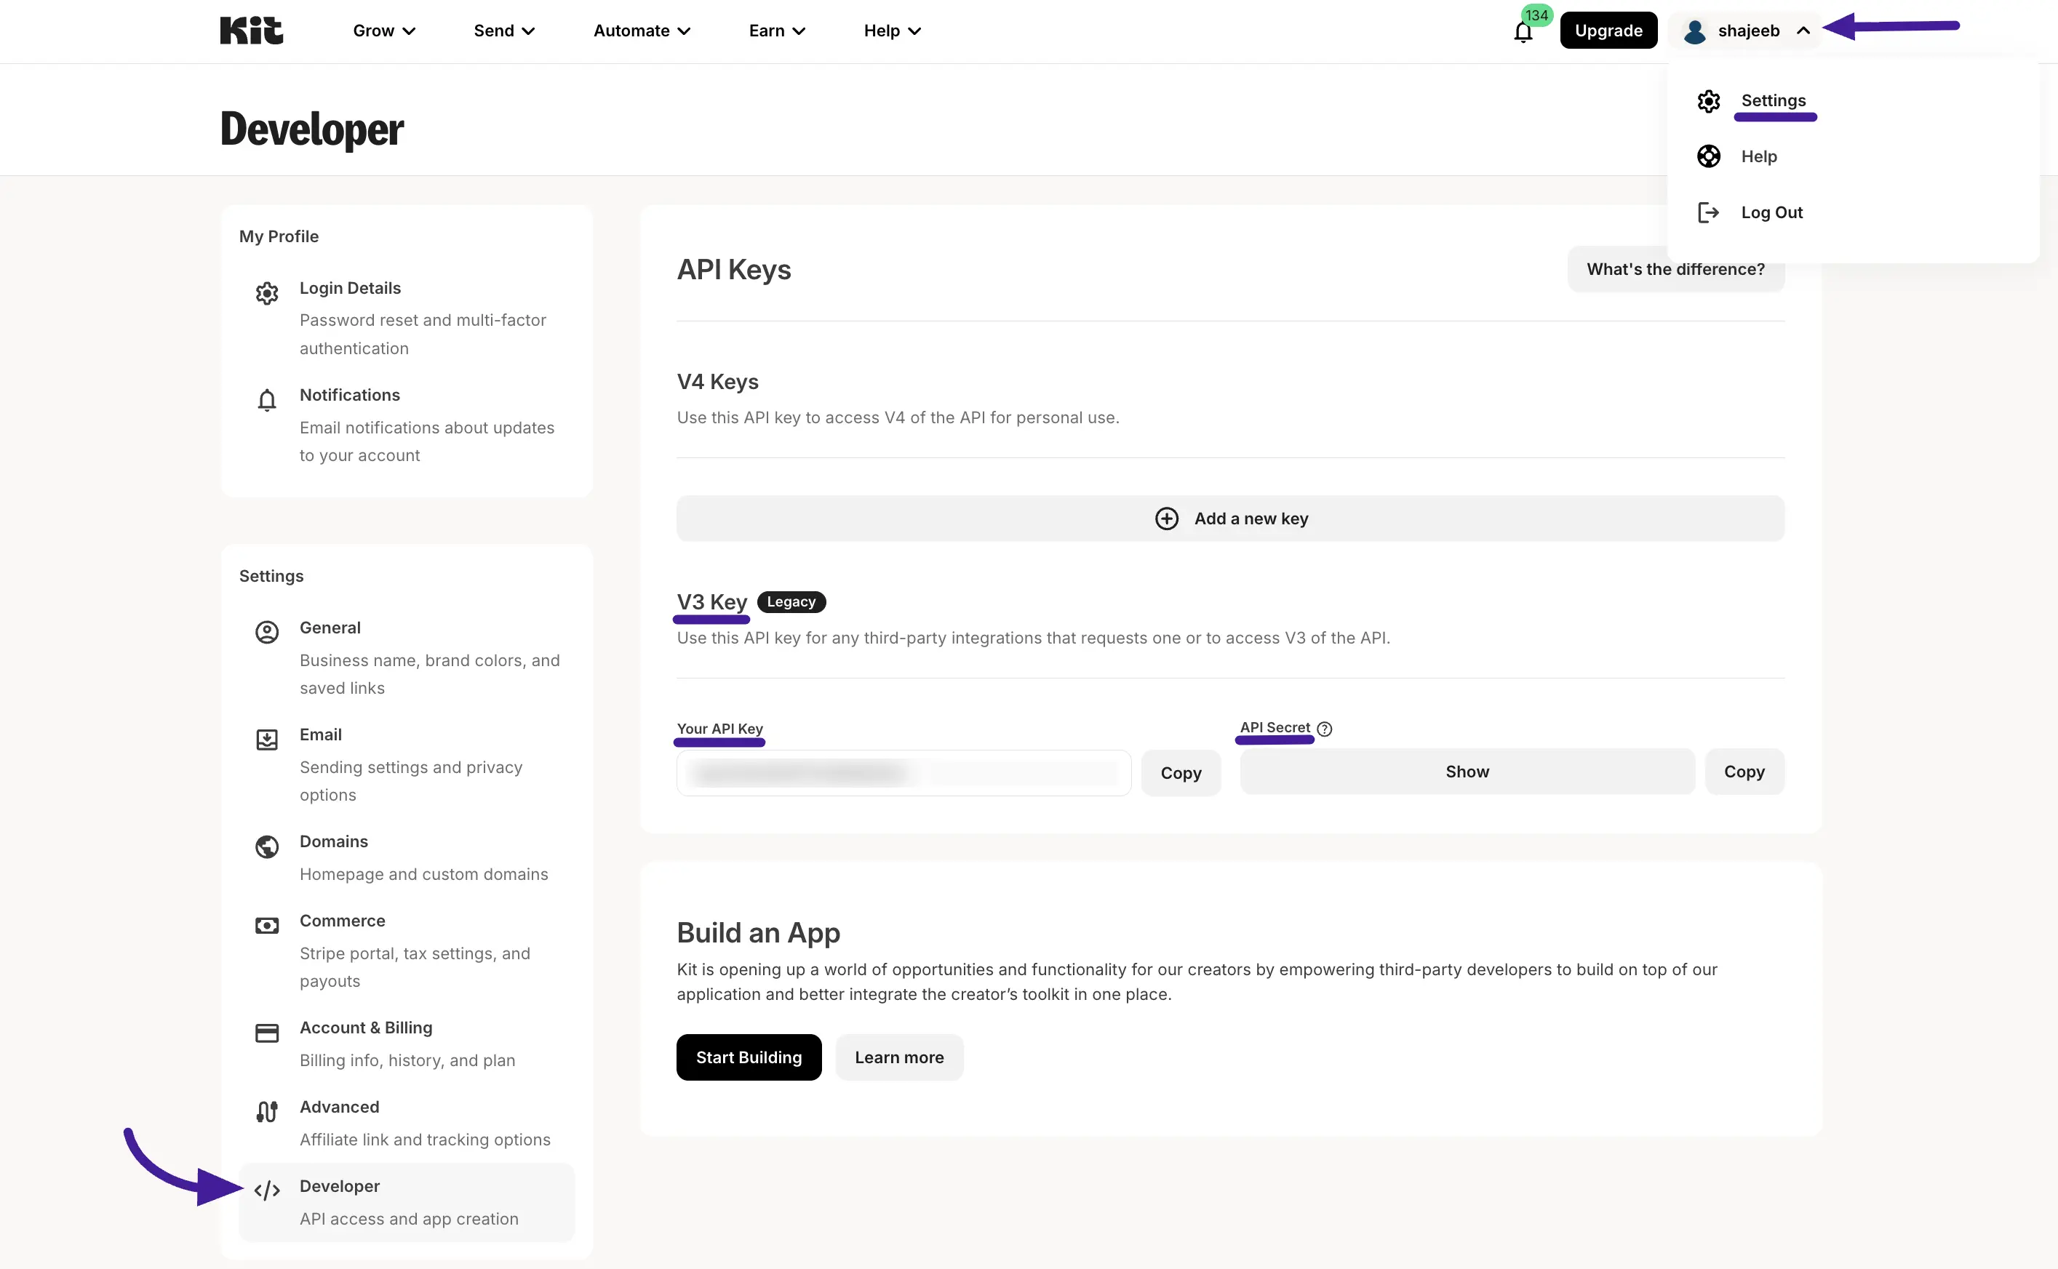Screen dimensions: 2058x1269
Task: Copy the API Secret
Action: coord(1744,772)
